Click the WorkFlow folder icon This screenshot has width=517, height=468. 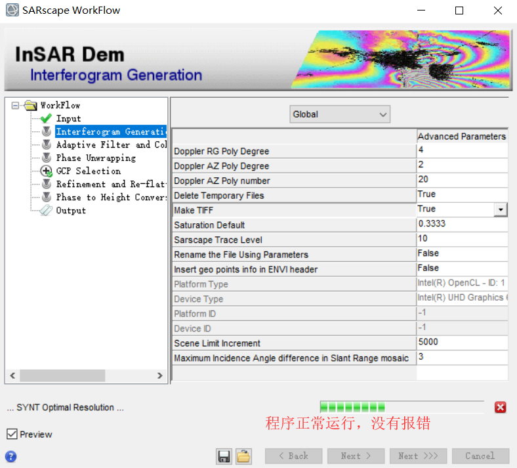pyautogui.click(x=31, y=105)
